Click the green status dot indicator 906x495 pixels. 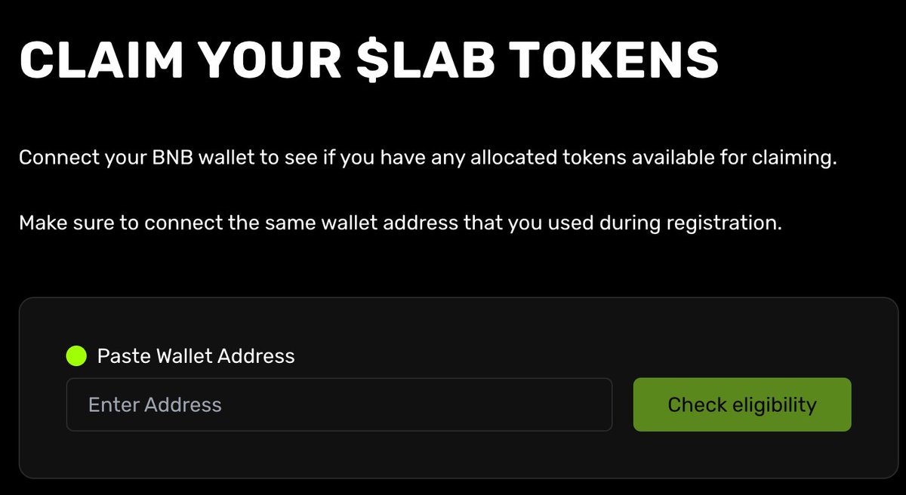click(x=77, y=355)
